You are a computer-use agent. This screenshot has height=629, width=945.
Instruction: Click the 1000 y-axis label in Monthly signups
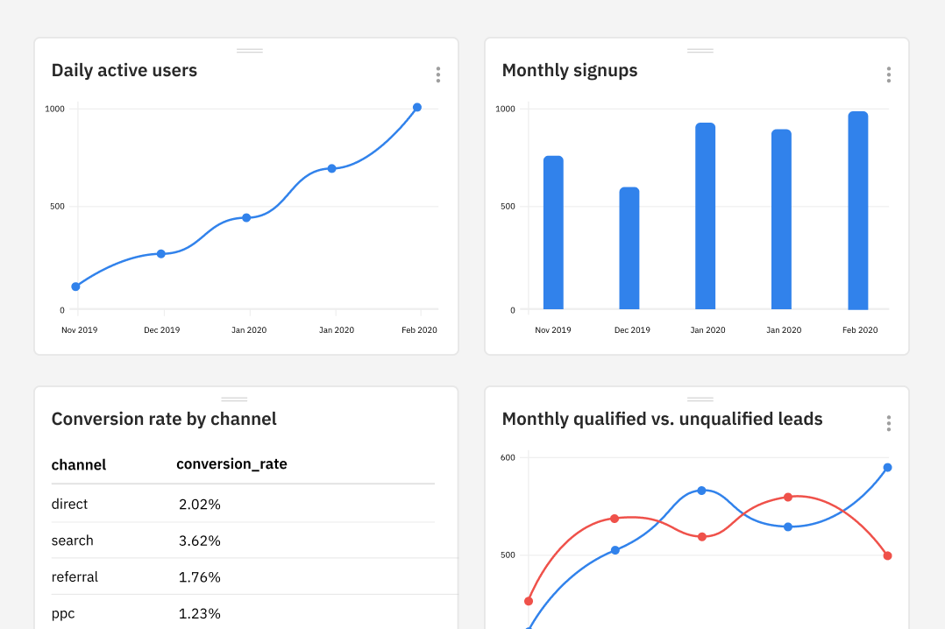505,109
